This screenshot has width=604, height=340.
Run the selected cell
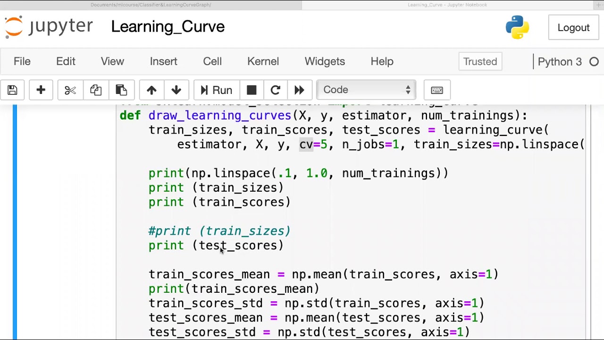click(216, 90)
